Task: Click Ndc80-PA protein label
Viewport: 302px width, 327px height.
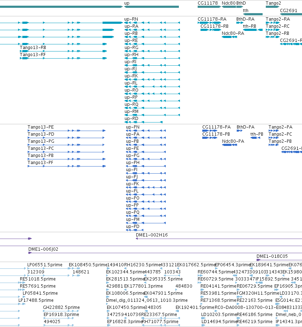Action: tap(233, 141)
